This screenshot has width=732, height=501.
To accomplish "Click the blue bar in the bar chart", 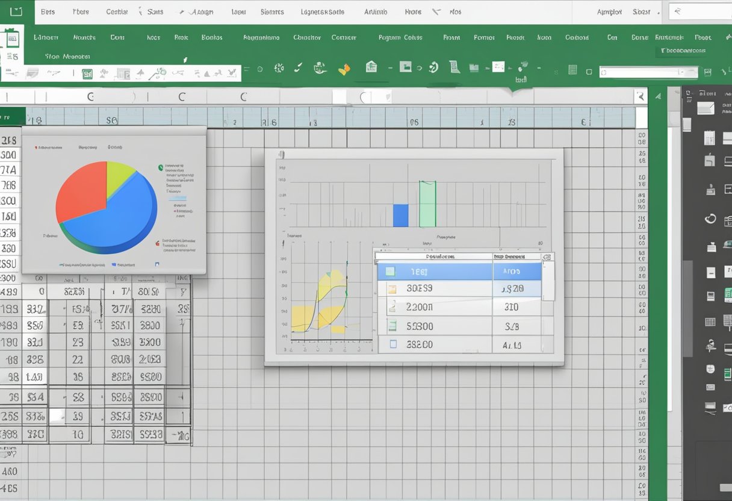I will click(400, 216).
